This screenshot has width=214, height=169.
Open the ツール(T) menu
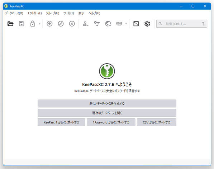pyautogui.click(x=68, y=13)
